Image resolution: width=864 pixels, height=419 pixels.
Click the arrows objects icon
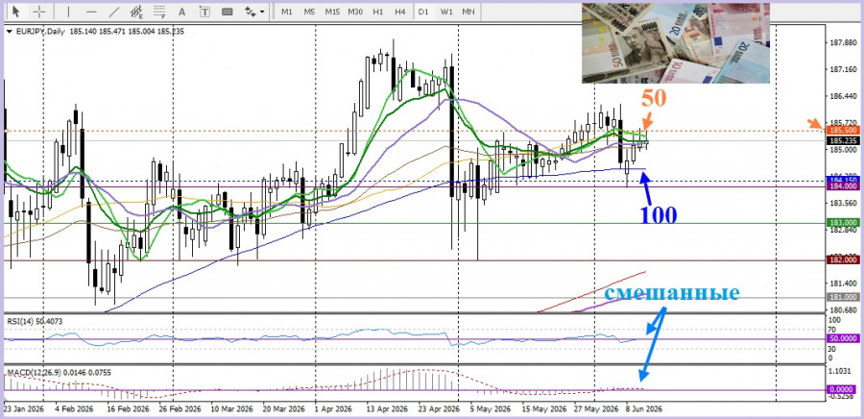coord(251,12)
